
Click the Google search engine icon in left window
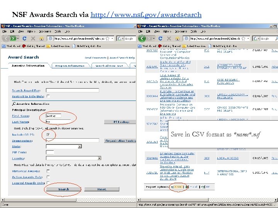coord(119,39)
